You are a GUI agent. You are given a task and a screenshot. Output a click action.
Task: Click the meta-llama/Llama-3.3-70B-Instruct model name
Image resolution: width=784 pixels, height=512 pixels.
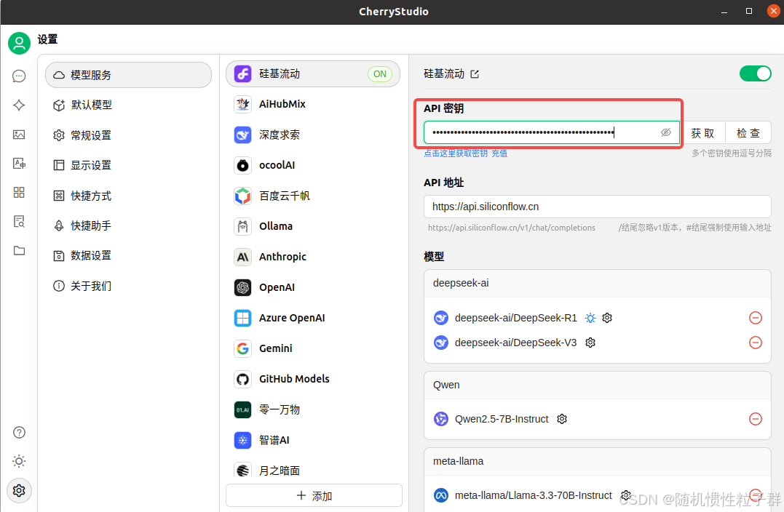(533, 495)
